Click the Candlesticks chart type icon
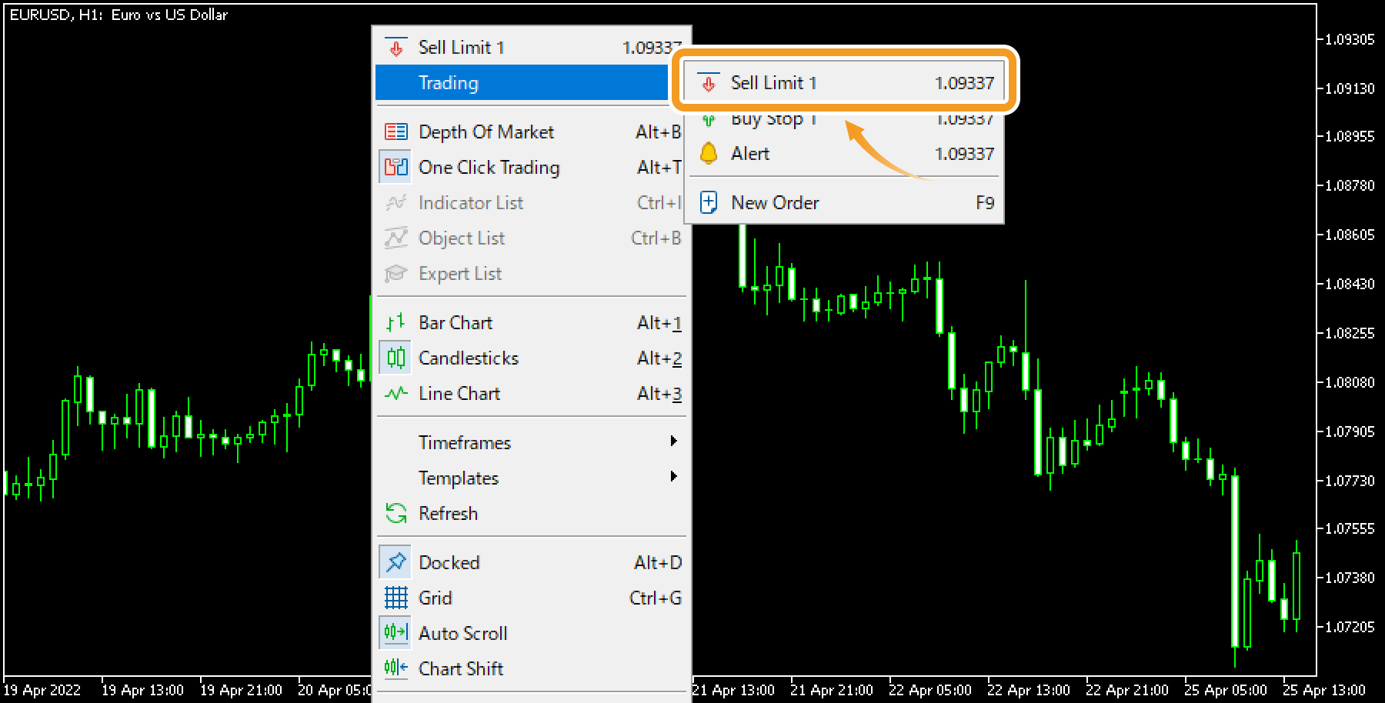This screenshot has width=1385, height=703. (395, 358)
